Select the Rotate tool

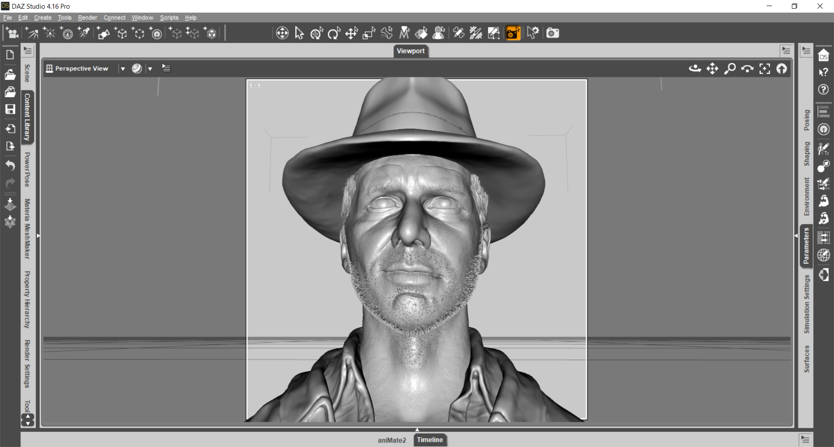coord(334,33)
